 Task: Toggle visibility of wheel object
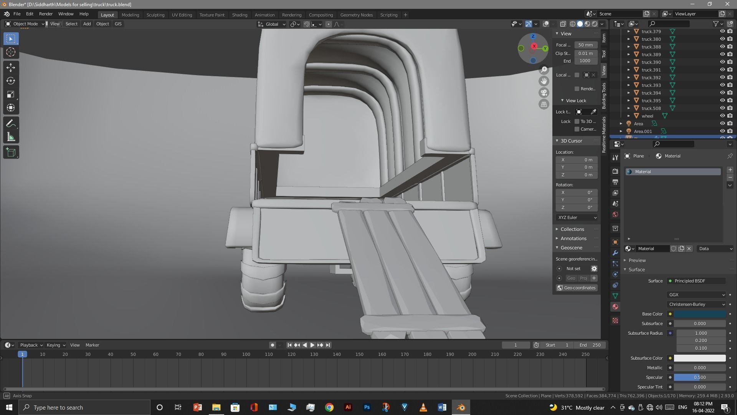click(x=722, y=116)
